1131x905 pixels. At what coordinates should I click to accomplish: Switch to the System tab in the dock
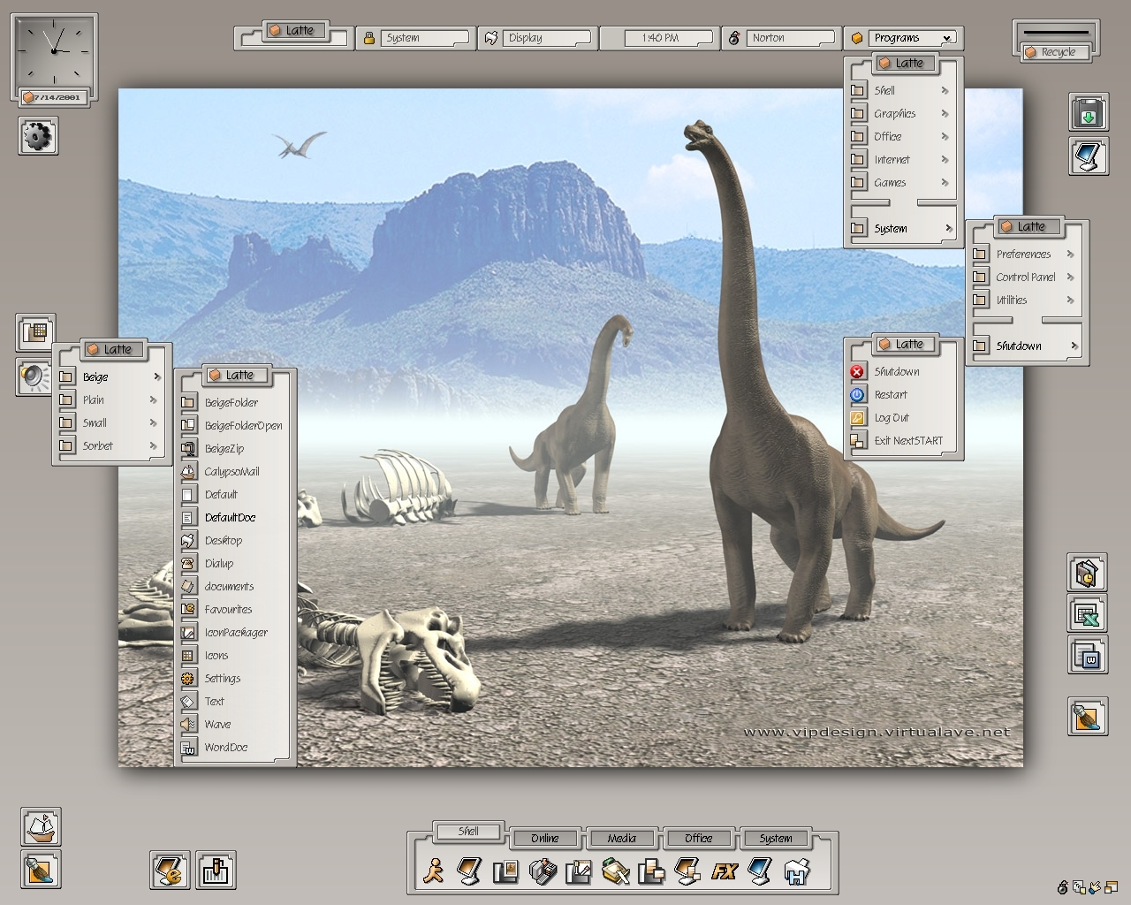click(775, 838)
